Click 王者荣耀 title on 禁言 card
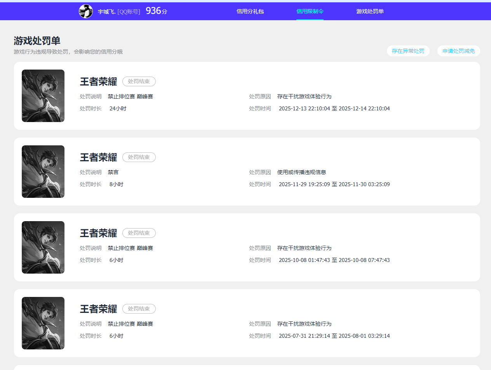The image size is (491, 370). [98, 157]
